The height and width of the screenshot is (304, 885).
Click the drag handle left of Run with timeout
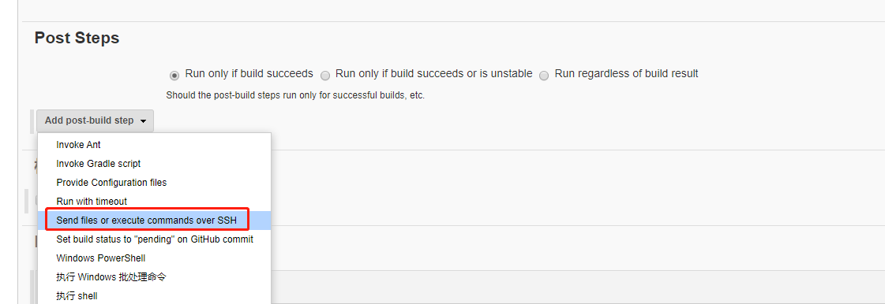tap(28, 202)
